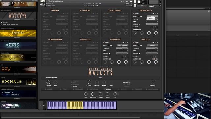Click Vibraphone first envelope knob
Image resolution: width=211 pixels, height=119 pixels.
coord(105,62)
